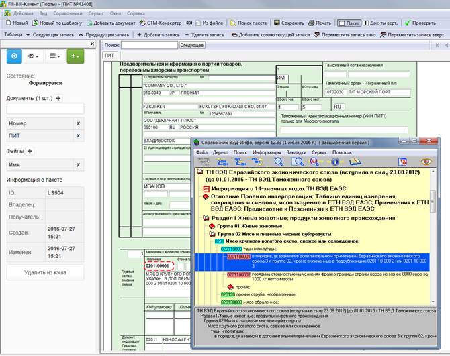Click the Печать printer icon
450x356 pixels.
312,23
